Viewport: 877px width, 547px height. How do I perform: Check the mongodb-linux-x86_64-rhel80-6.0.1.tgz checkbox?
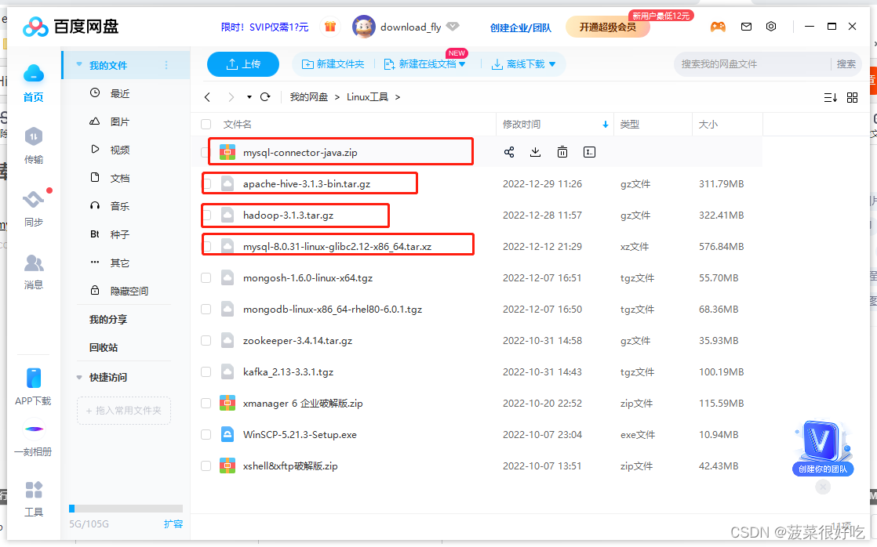click(206, 309)
